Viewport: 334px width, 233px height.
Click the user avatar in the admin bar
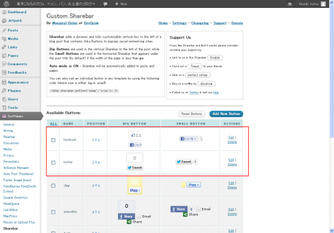[323, 4]
